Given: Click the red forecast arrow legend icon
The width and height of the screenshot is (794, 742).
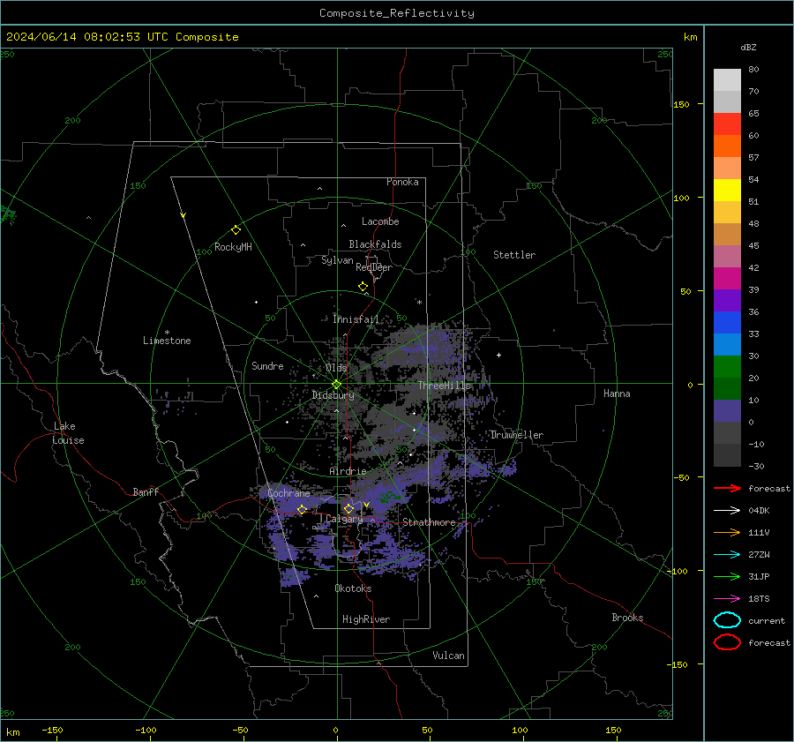Looking at the screenshot, I should [727, 488].
